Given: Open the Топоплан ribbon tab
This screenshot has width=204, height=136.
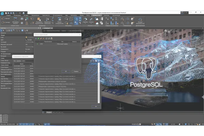Looking at the screenshot, I should coord(106,15).
